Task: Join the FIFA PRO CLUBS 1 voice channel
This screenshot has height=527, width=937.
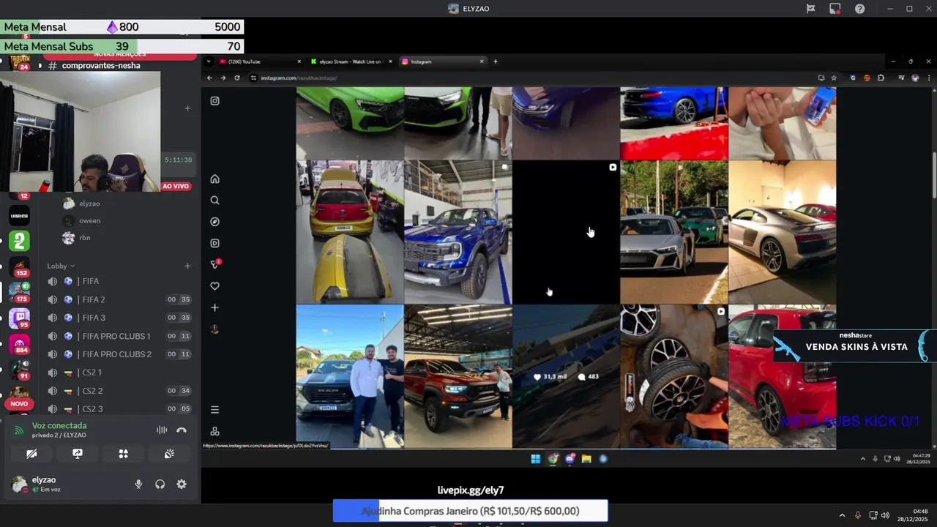Action: (x=119, y=336)
